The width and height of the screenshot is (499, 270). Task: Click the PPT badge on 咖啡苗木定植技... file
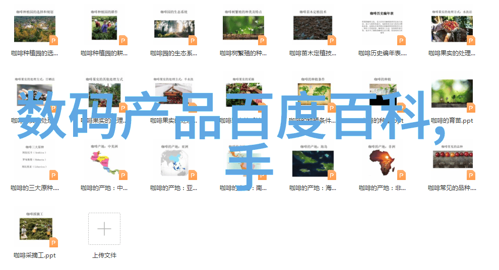pyautogui.click(x=332, y=40)
